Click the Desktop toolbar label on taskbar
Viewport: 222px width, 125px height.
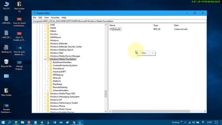(x=176, y=122)
